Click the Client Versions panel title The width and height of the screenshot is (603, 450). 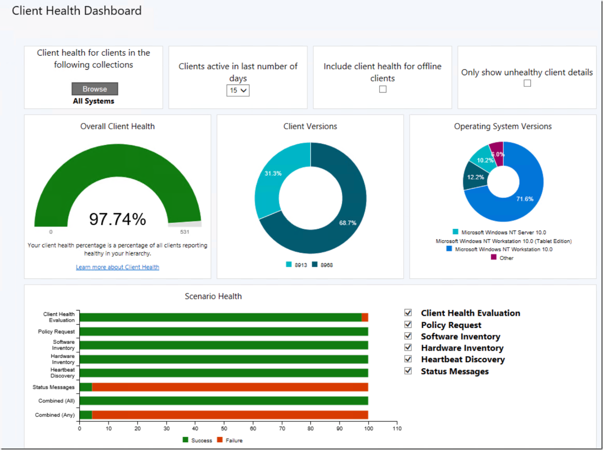310,126
